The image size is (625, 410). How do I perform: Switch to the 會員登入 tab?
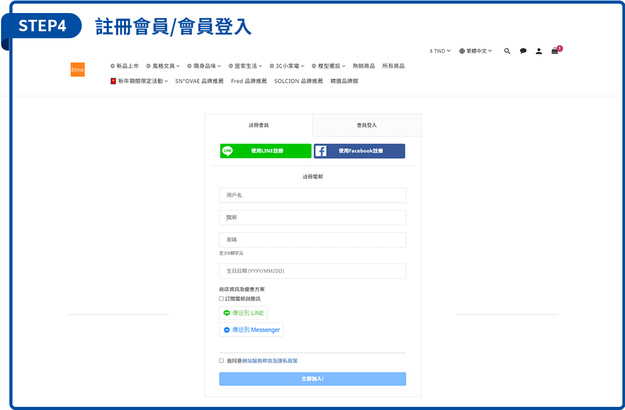pyautogui.click(x=367, y=126)
